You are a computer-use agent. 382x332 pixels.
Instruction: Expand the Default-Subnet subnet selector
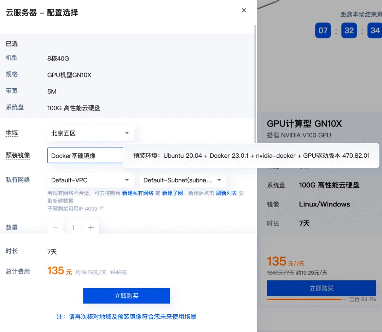183,180
